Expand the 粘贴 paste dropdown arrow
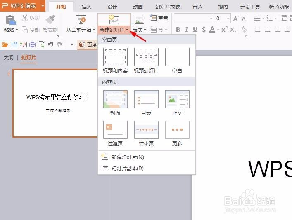292x220 pixels. (x=17, y=30)
